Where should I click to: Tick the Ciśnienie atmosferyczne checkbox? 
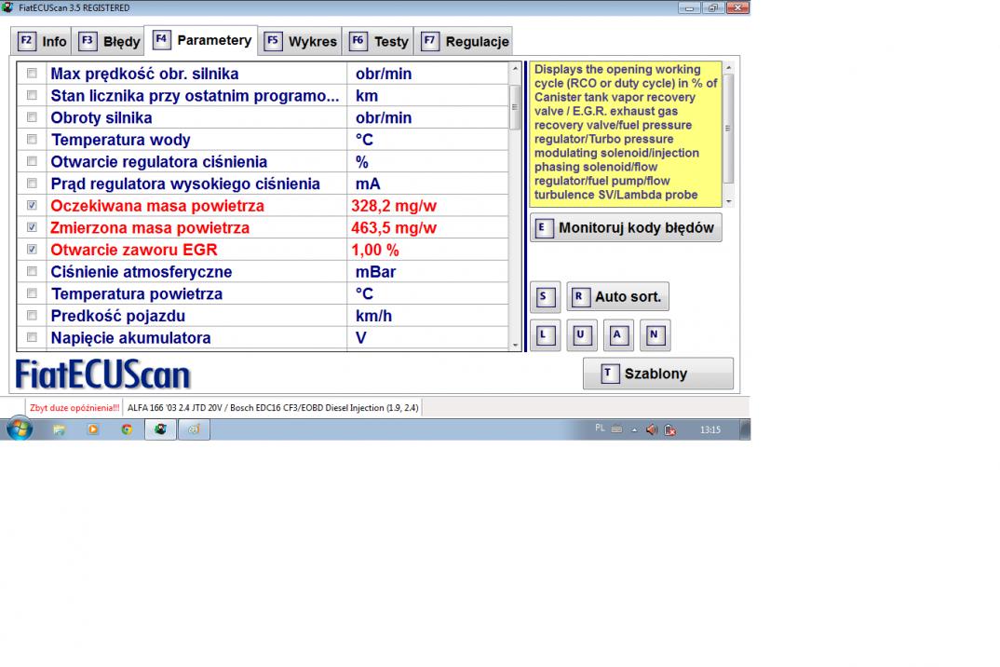(32, 272)
